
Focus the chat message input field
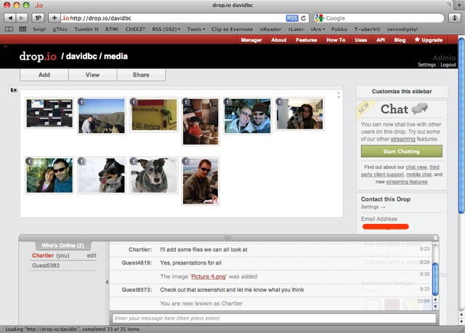coord(275,318)
